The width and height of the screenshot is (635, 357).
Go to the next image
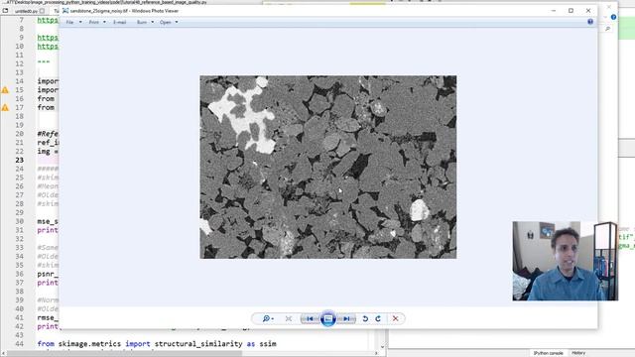coord(346,319)
